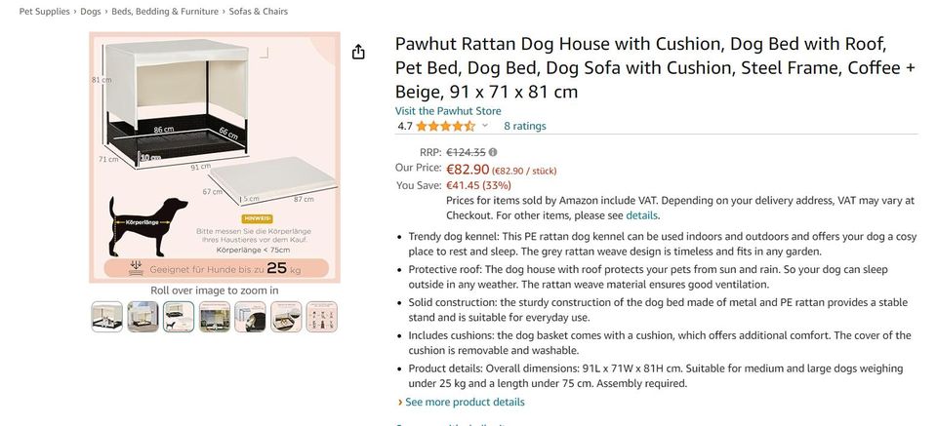Select the sixth product thumbnail
This screenshot has width=937, height=426.
[x=286, y=315]
